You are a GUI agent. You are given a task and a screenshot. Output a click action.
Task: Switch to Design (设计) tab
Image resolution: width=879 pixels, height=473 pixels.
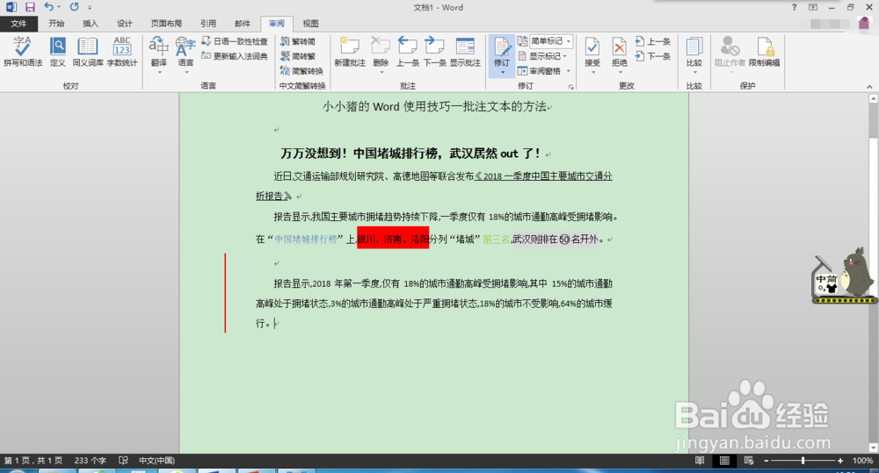click(125, 24)
